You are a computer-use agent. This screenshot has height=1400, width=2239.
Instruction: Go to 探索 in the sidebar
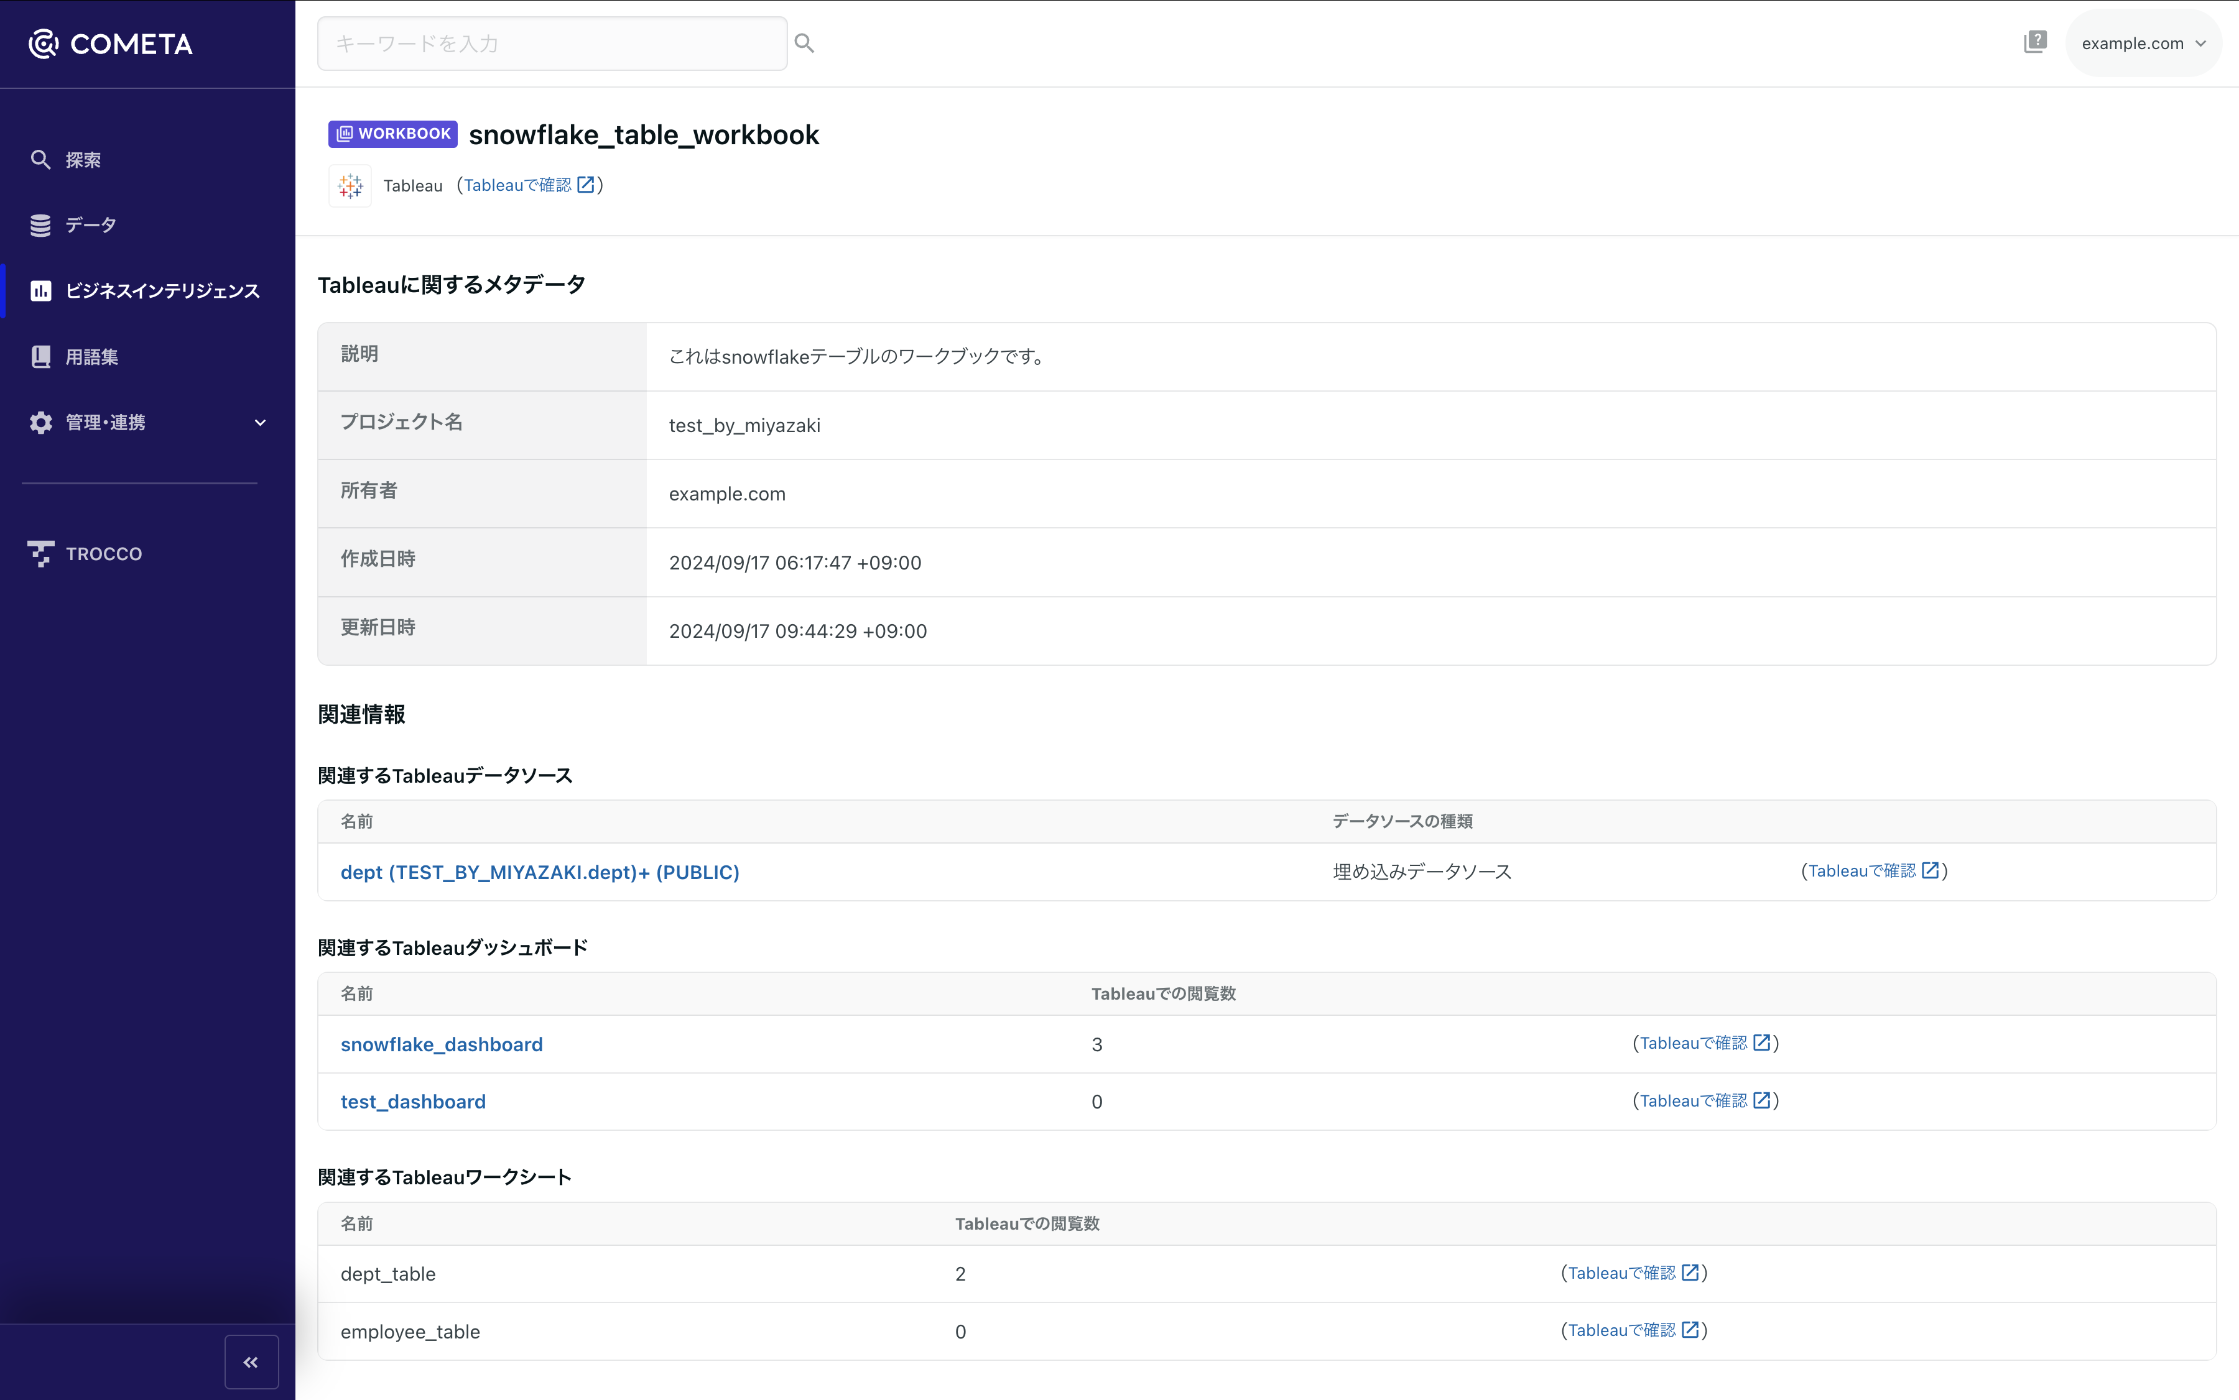point(83,159)
